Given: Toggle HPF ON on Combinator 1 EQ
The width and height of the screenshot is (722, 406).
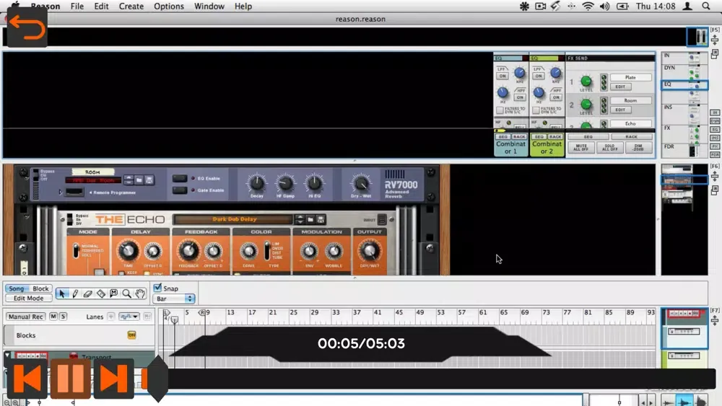Looking at the screenshot, I should point(520,97).
